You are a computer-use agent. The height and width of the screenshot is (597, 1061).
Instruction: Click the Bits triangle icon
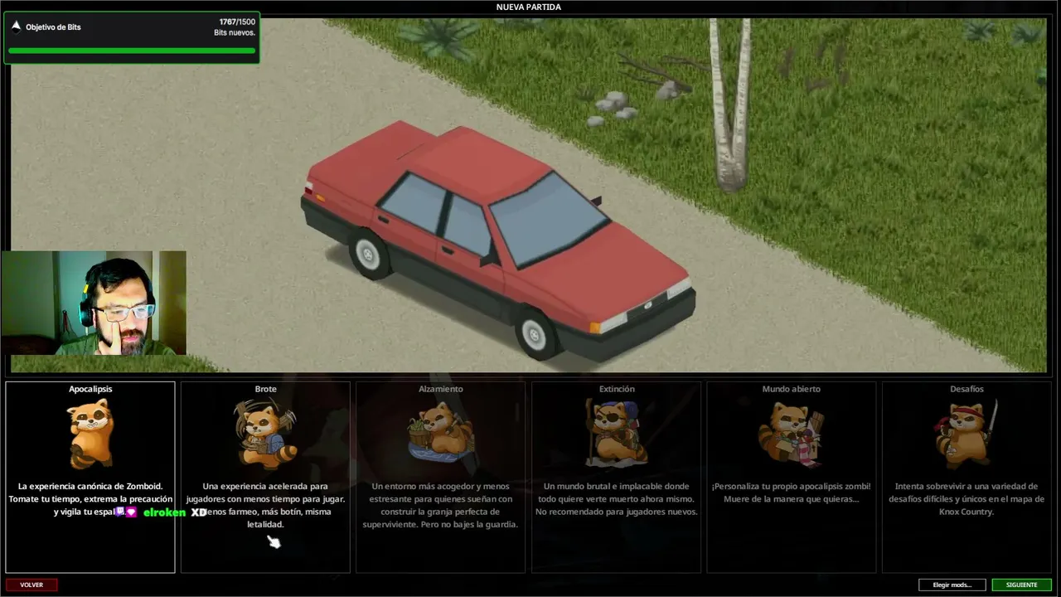[x=16, y=27]
